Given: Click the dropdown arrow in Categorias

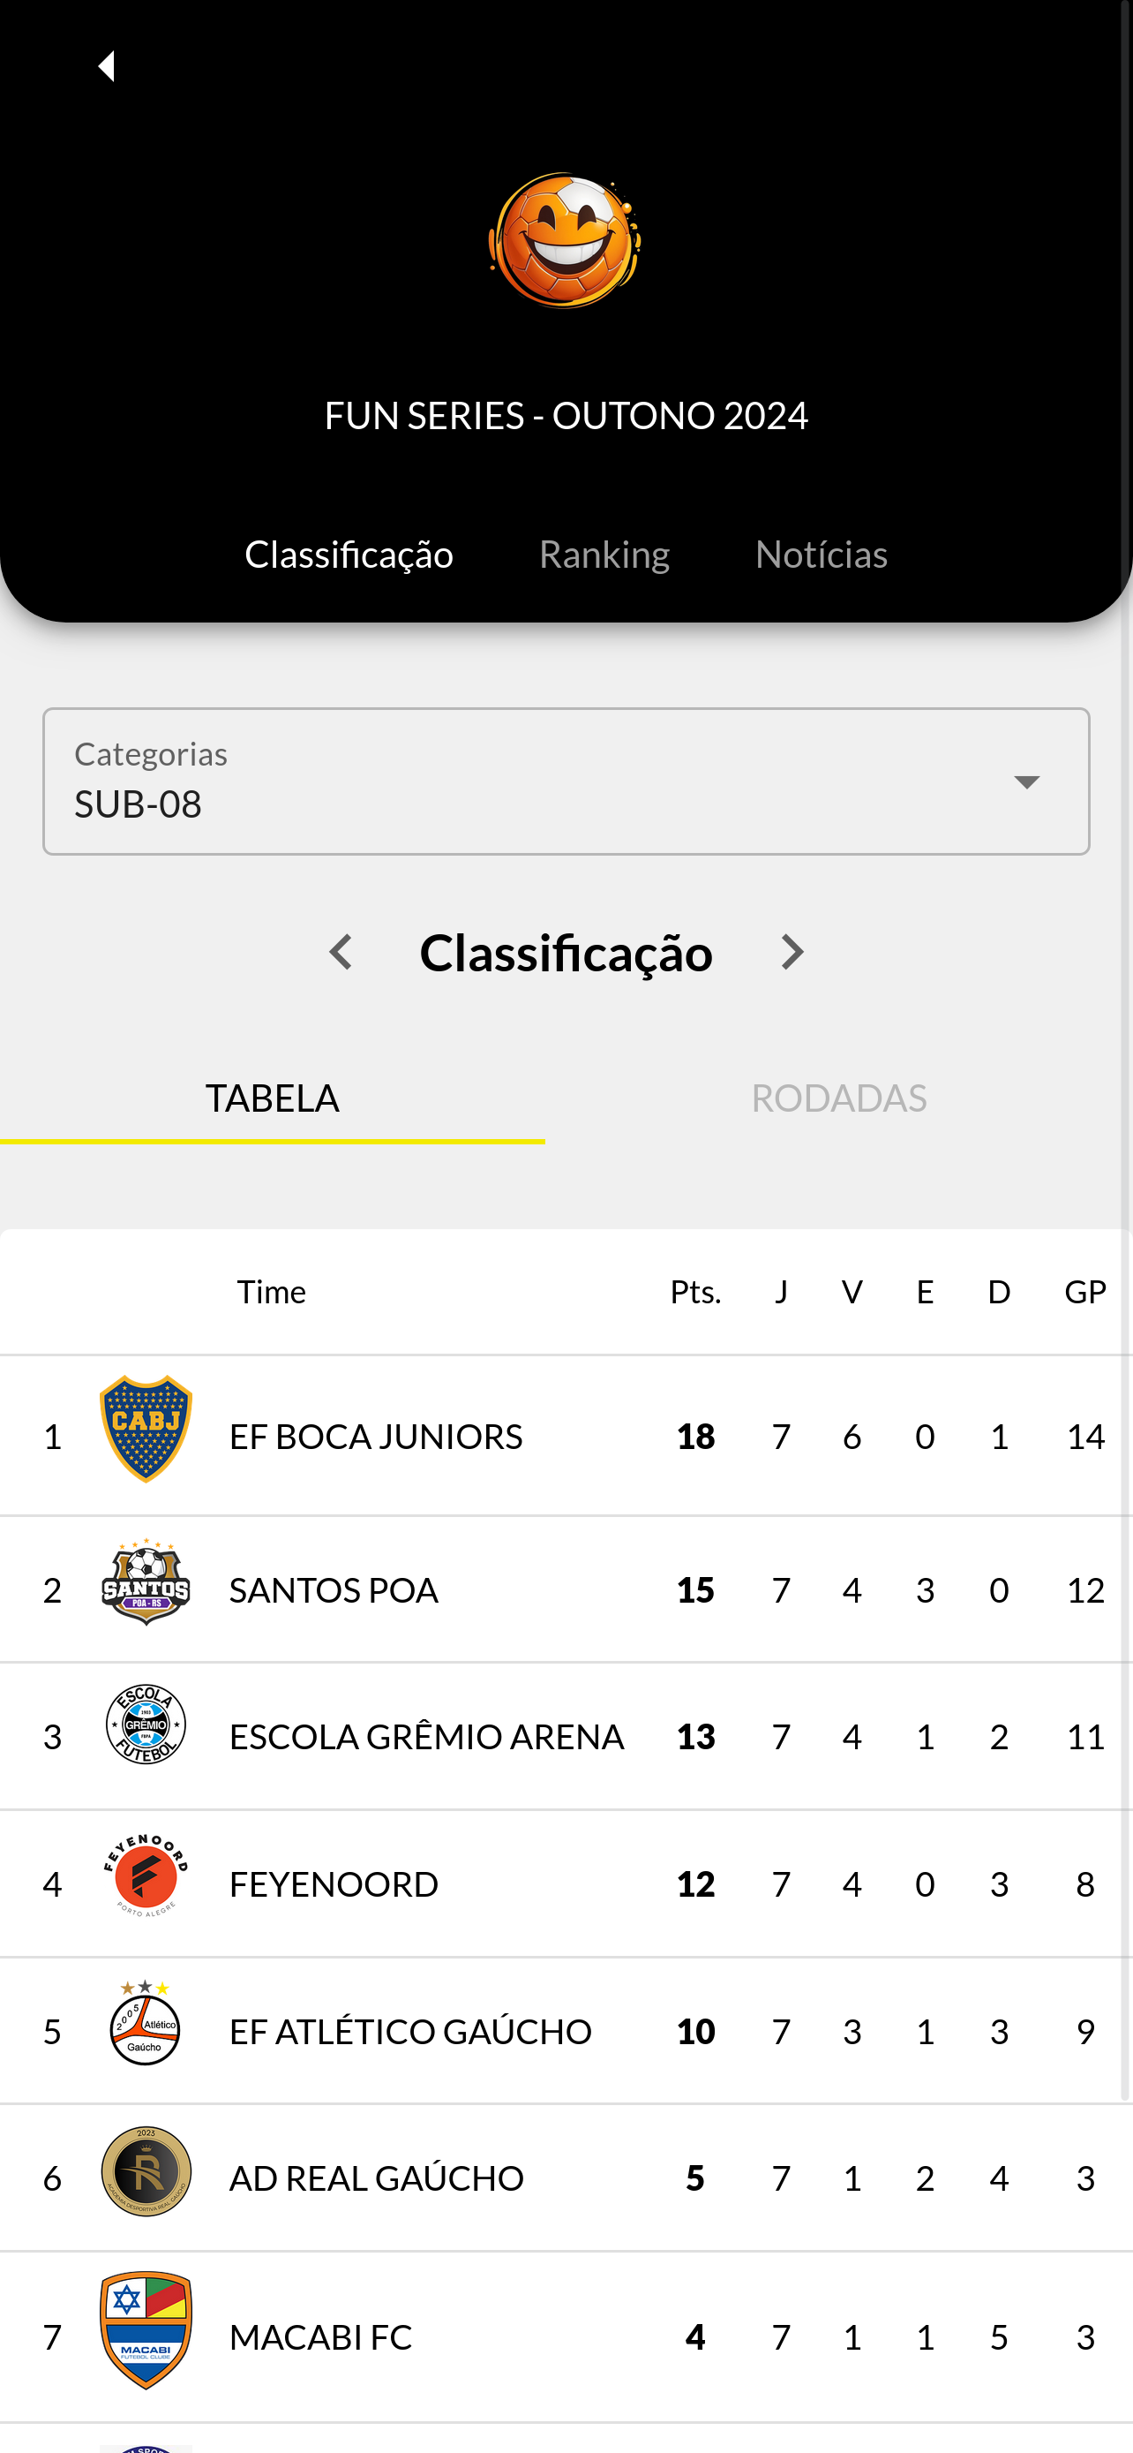Looking at the screenshot, I should [x=1026, y=781].
